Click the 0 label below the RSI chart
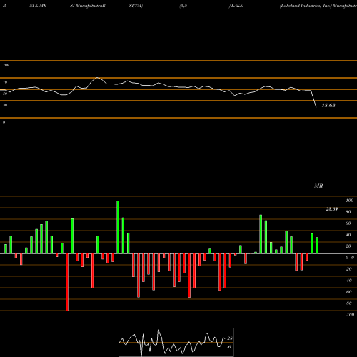The width and height of the screenshot is (357, 357). click(4, 122)
